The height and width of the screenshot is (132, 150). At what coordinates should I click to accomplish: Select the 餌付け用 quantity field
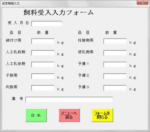tap(43, 41)
